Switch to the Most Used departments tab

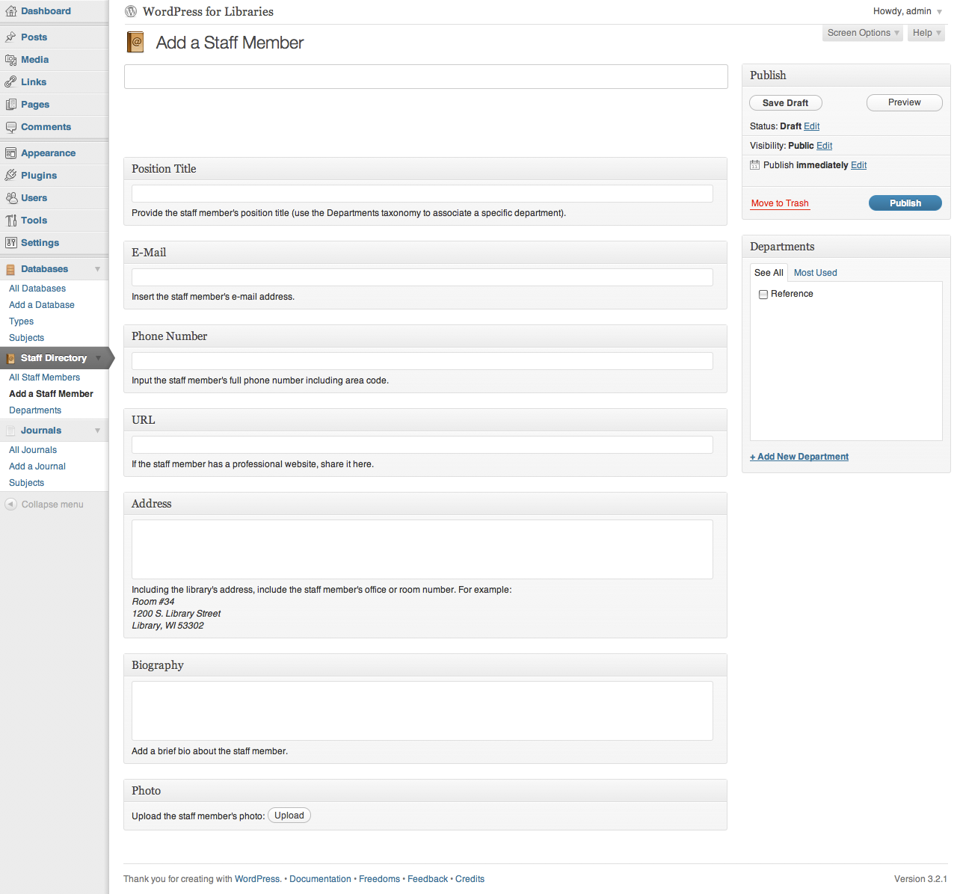click(815, 273)
